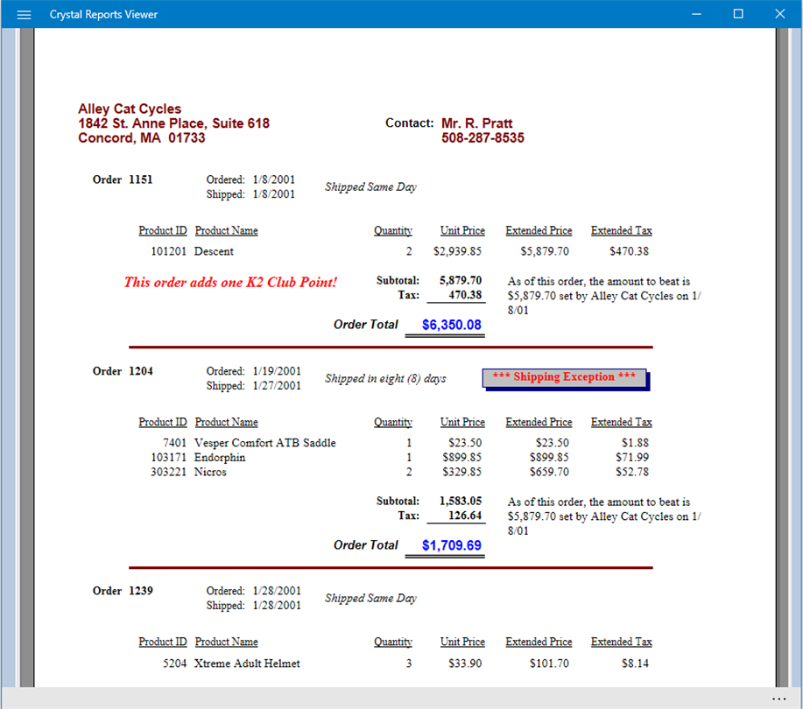Click the Order 1151 total $6,350.08
The width and height of the screenshot is (803, 709).
click(x=451, y=325)
